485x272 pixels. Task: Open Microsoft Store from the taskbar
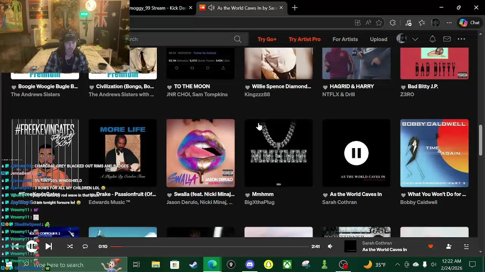(174, 265)
